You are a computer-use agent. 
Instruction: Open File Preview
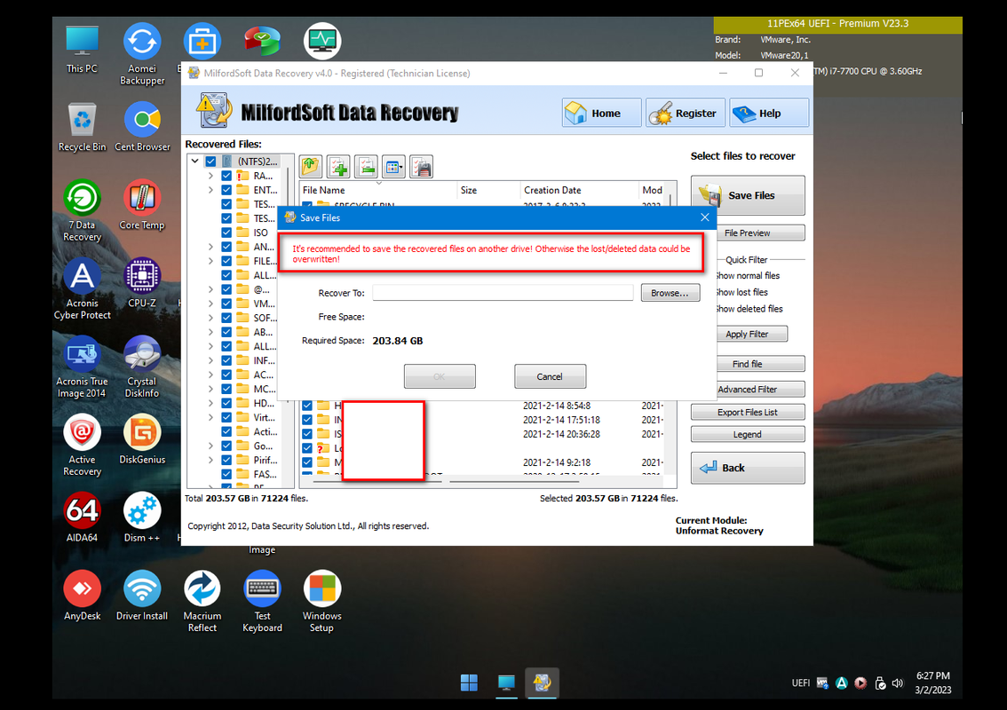click(748, 233)
